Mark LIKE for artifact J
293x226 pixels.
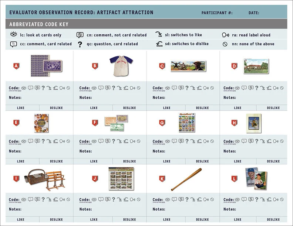[94, 219]
